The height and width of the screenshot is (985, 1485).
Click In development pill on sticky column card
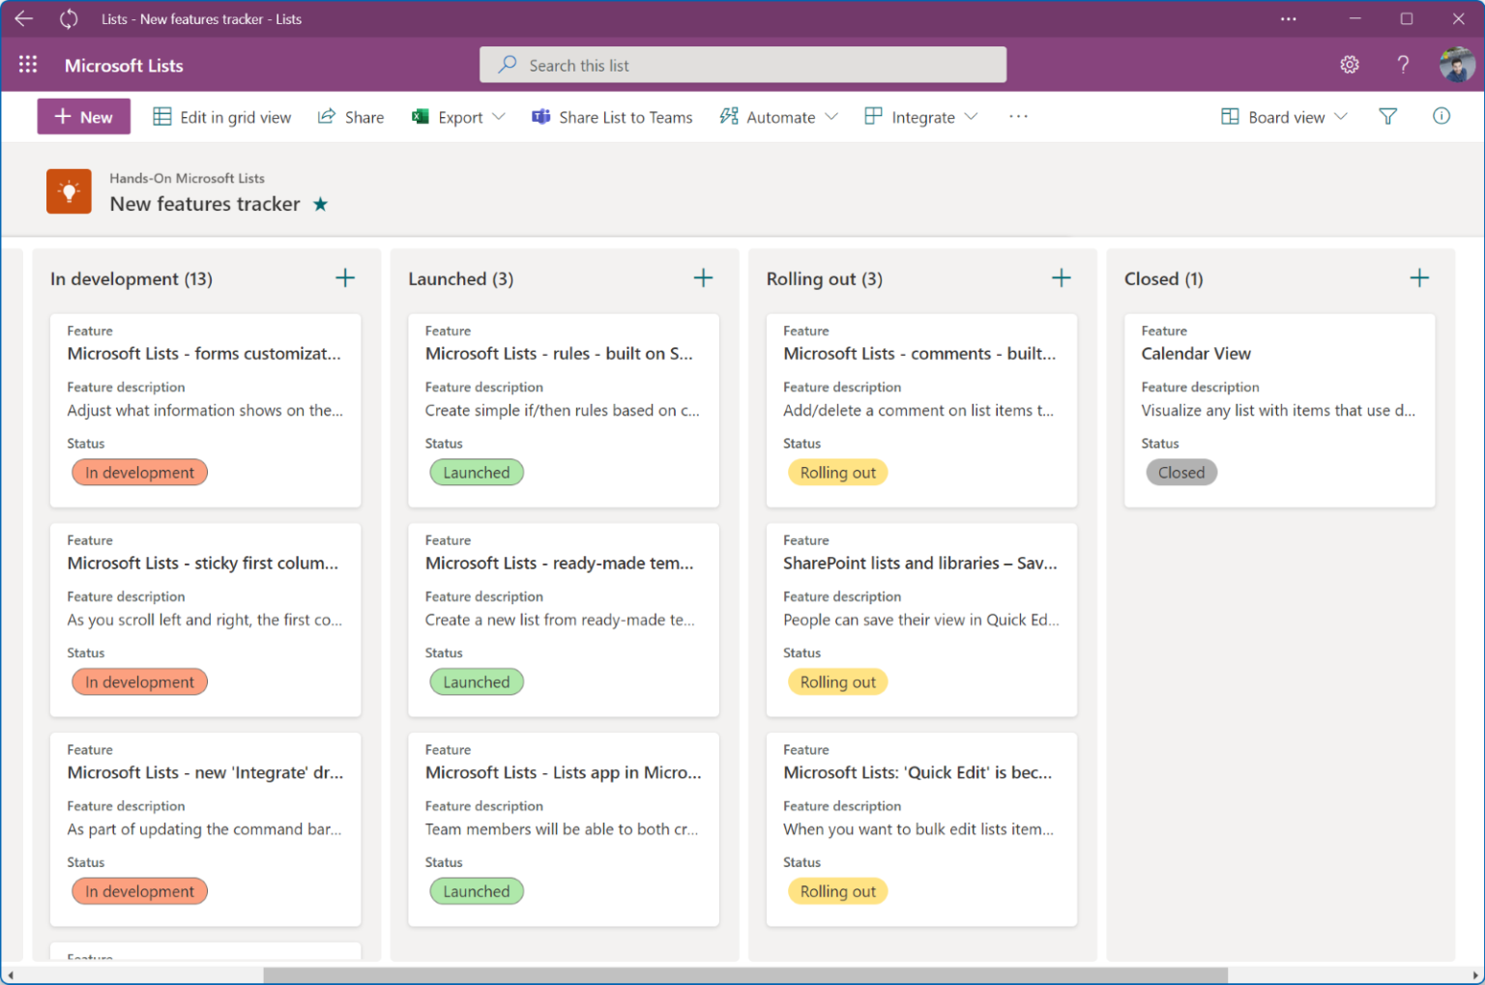click(x=139, y=682)
